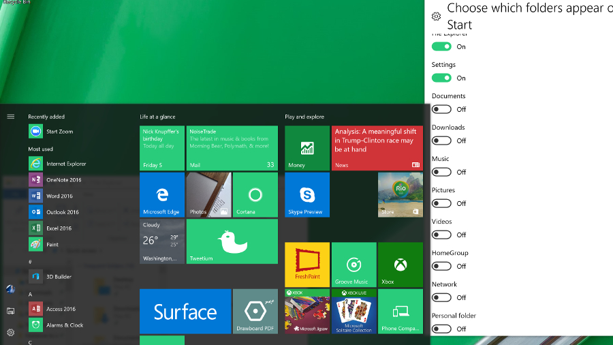This screenshot has height=345, width=613.
Task: Open the News tile about Trump-Clinton race
Action: point(377,148)
